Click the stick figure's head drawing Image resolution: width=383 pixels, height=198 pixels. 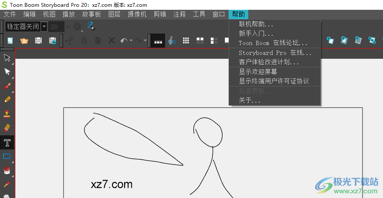pos(208,132)
